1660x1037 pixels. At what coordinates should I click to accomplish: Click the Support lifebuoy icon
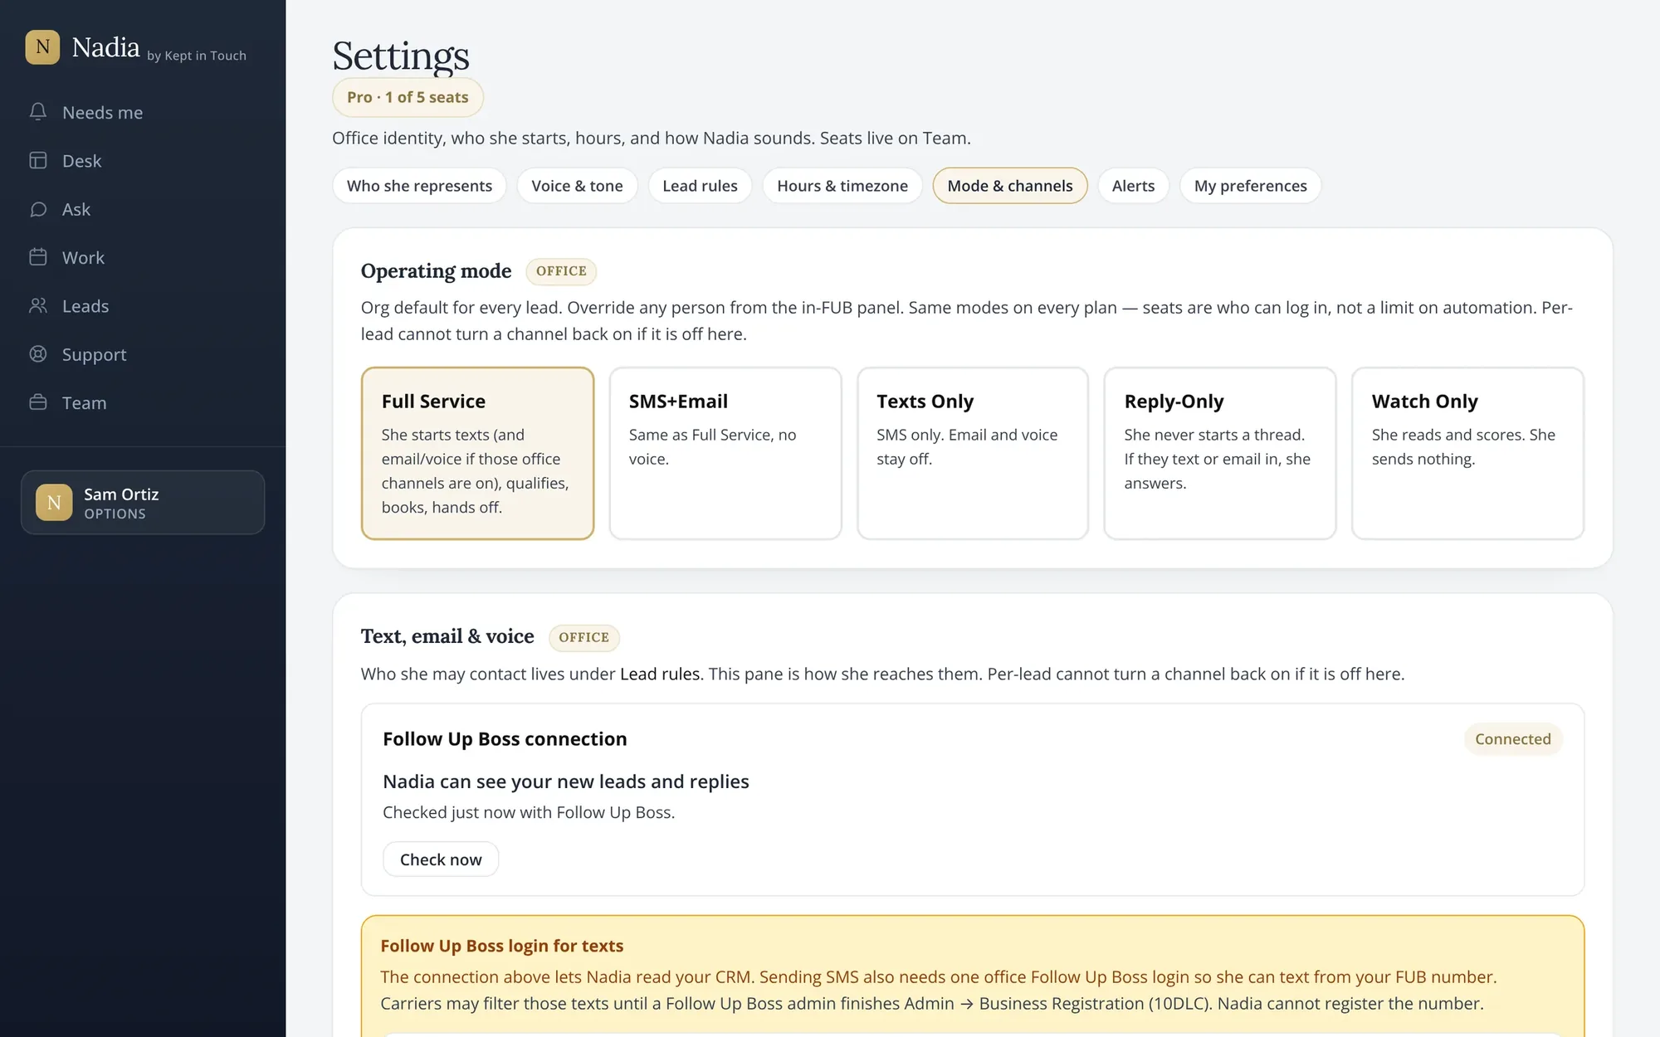[38, 354]
